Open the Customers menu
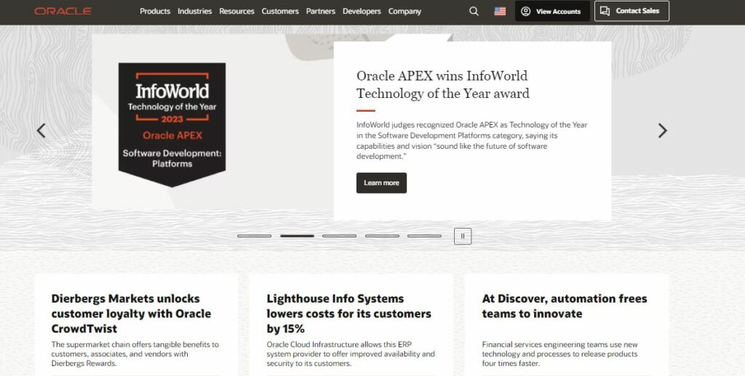 click(x=280, y=11)
